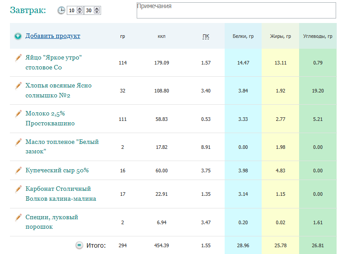This screenshot has width=337, height=254.
Task: Select the calories value 179.09
Action: [162, 63]
